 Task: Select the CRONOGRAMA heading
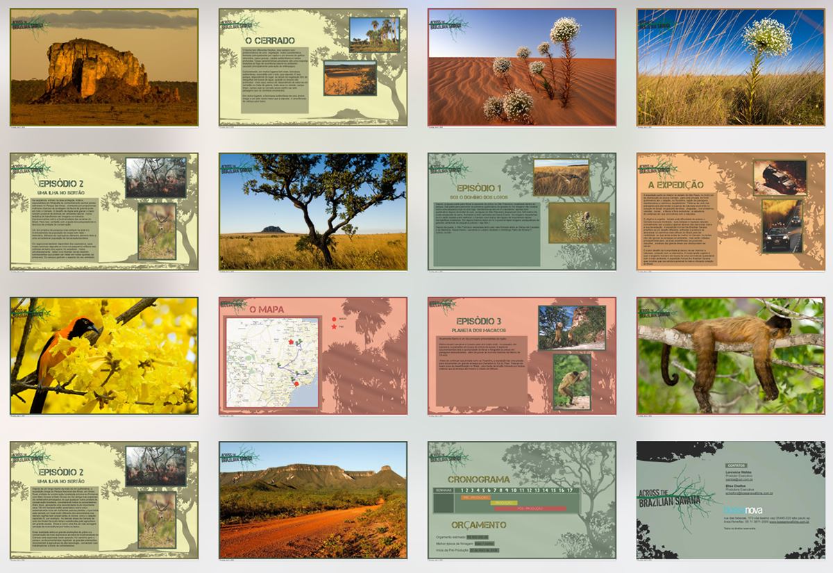click(x=479, y=479)
